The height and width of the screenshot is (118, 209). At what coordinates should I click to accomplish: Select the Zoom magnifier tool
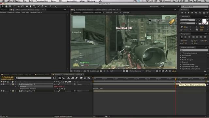pos(10,6)
